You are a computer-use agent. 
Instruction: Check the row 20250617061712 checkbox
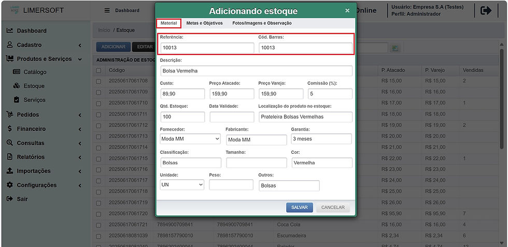(x=99, y=126)
